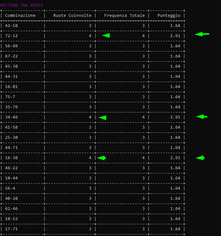Click the 1.64 score in the 44-71 row
This screenshot has width=221, height=236.
point(175,148)
